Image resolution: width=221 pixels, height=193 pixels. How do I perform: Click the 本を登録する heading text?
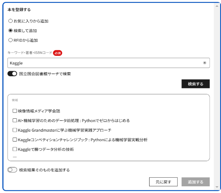[x=19, y=10]
